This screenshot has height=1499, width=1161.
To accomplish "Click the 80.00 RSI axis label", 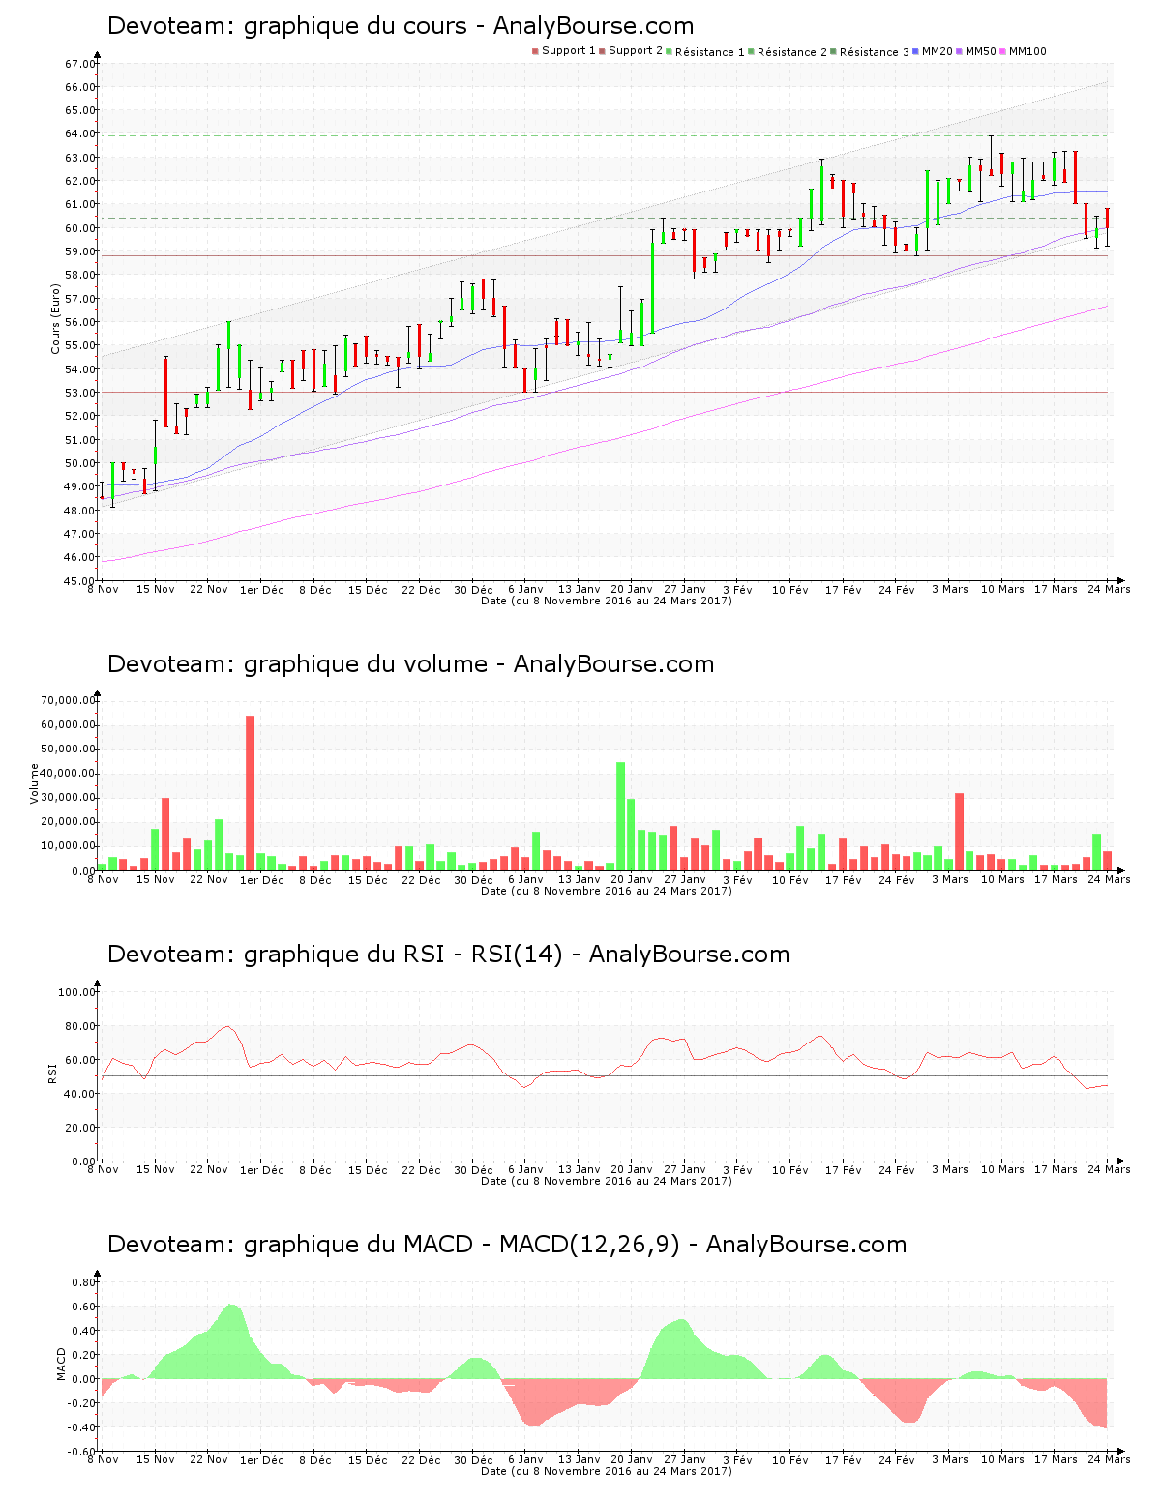I will tap(80, 1026).
